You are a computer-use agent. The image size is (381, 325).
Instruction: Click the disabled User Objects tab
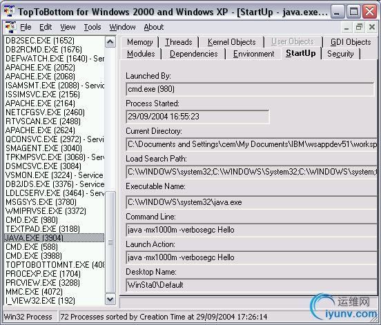(x=293, y=41)
